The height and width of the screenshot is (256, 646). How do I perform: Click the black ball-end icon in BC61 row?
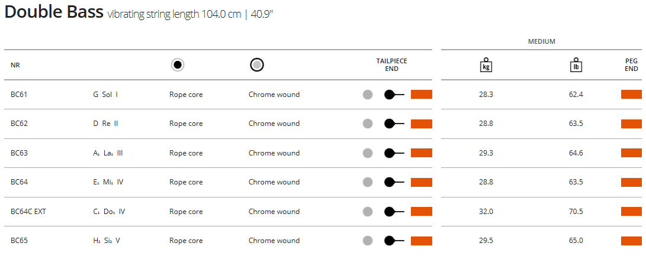[390, 95]
